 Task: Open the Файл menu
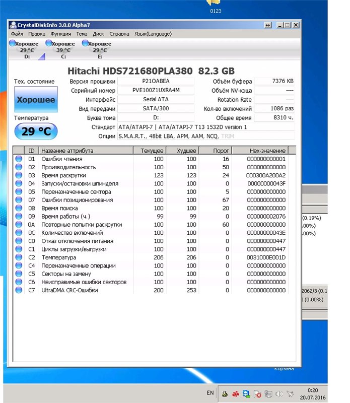(x=17, y=34)
